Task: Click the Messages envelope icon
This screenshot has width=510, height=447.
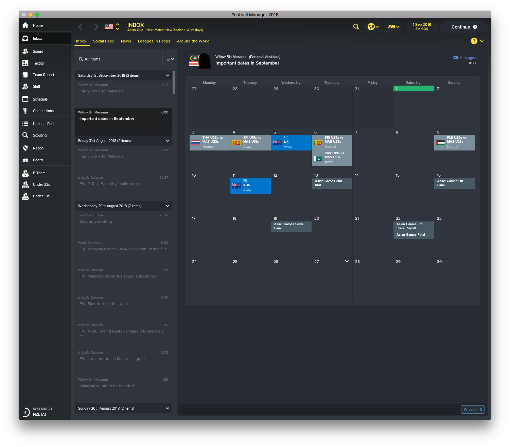Action: 455,57
